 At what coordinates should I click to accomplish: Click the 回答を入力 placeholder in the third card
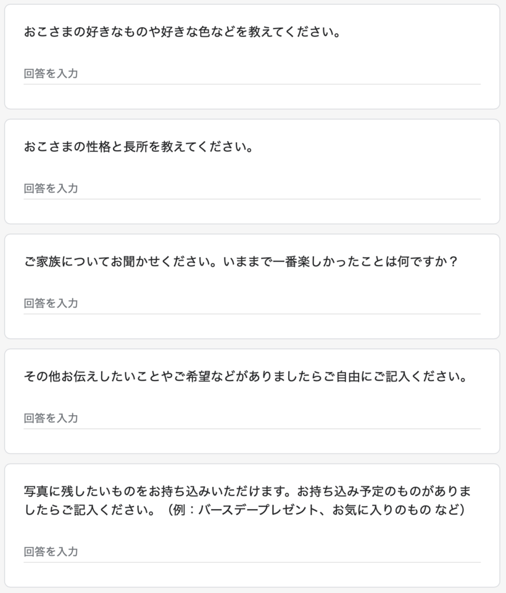click(x=51, y=304)
